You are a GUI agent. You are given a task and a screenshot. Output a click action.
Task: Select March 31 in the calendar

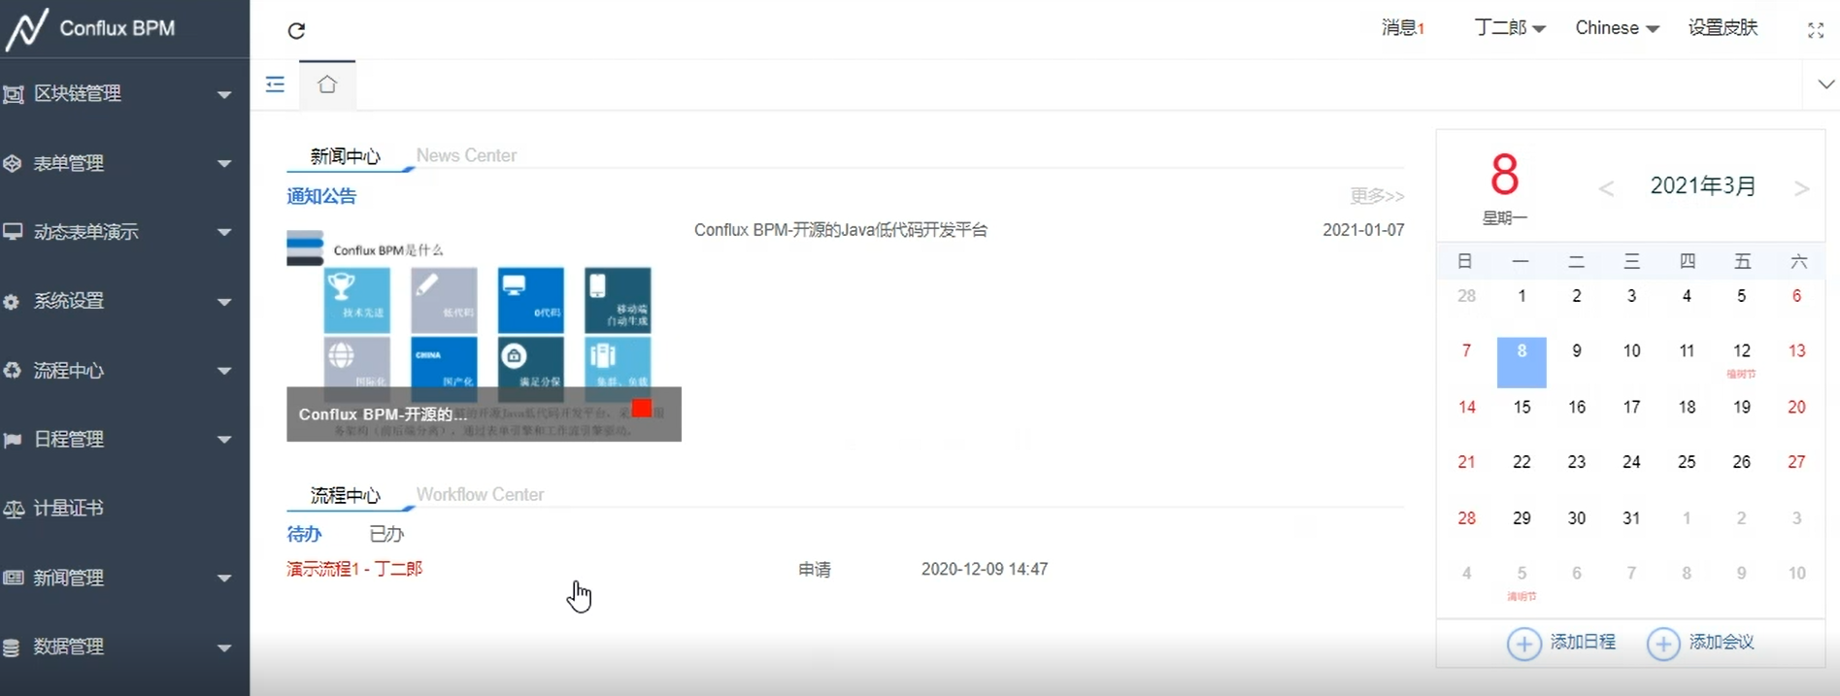point(1631,518)
